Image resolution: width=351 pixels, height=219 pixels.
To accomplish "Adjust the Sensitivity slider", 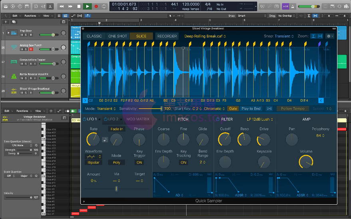I will (151, 109).
